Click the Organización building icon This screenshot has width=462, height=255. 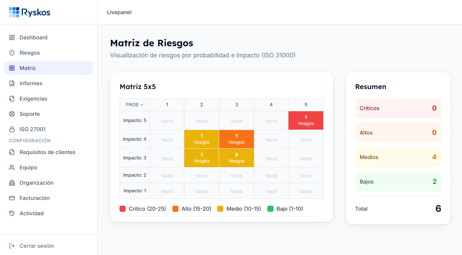[x=12, y=183]
